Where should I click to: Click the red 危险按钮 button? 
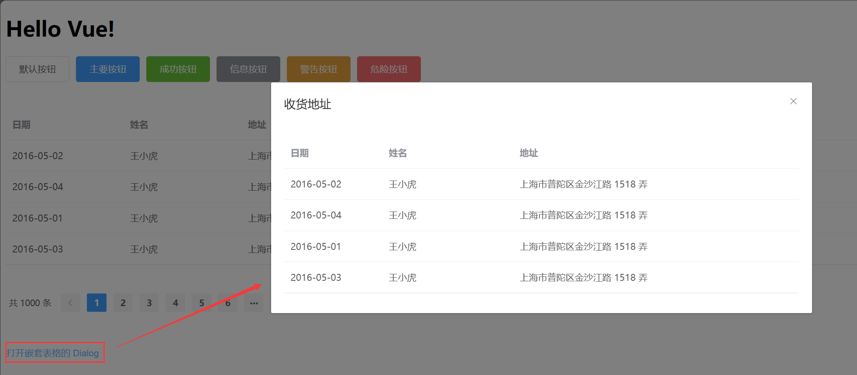point(389,69)
